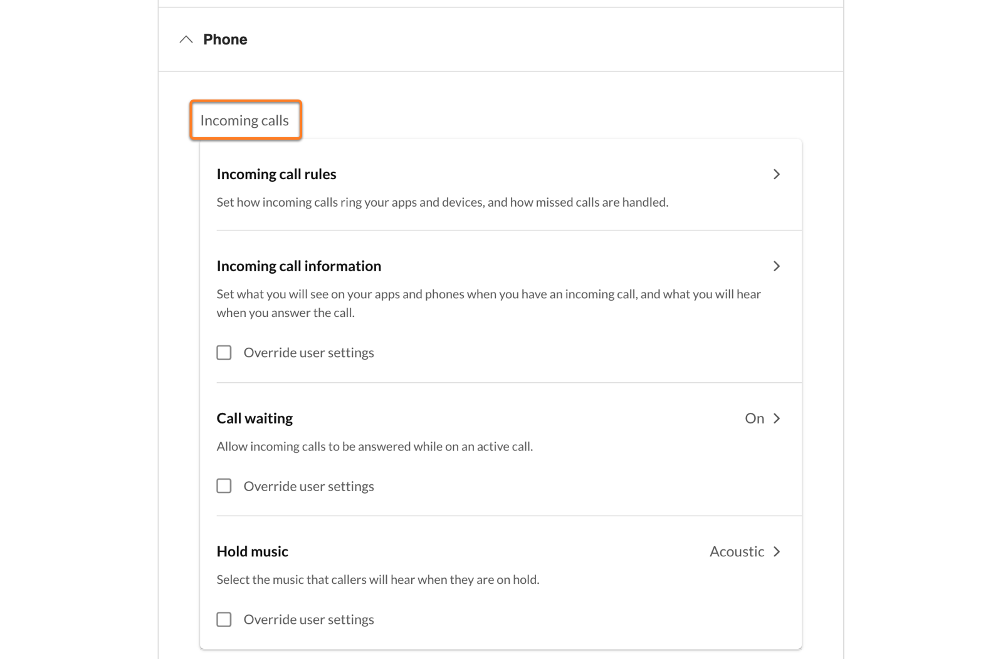Click the Call waiting On value
This screenshot has height=659, width=1003.
754,418
